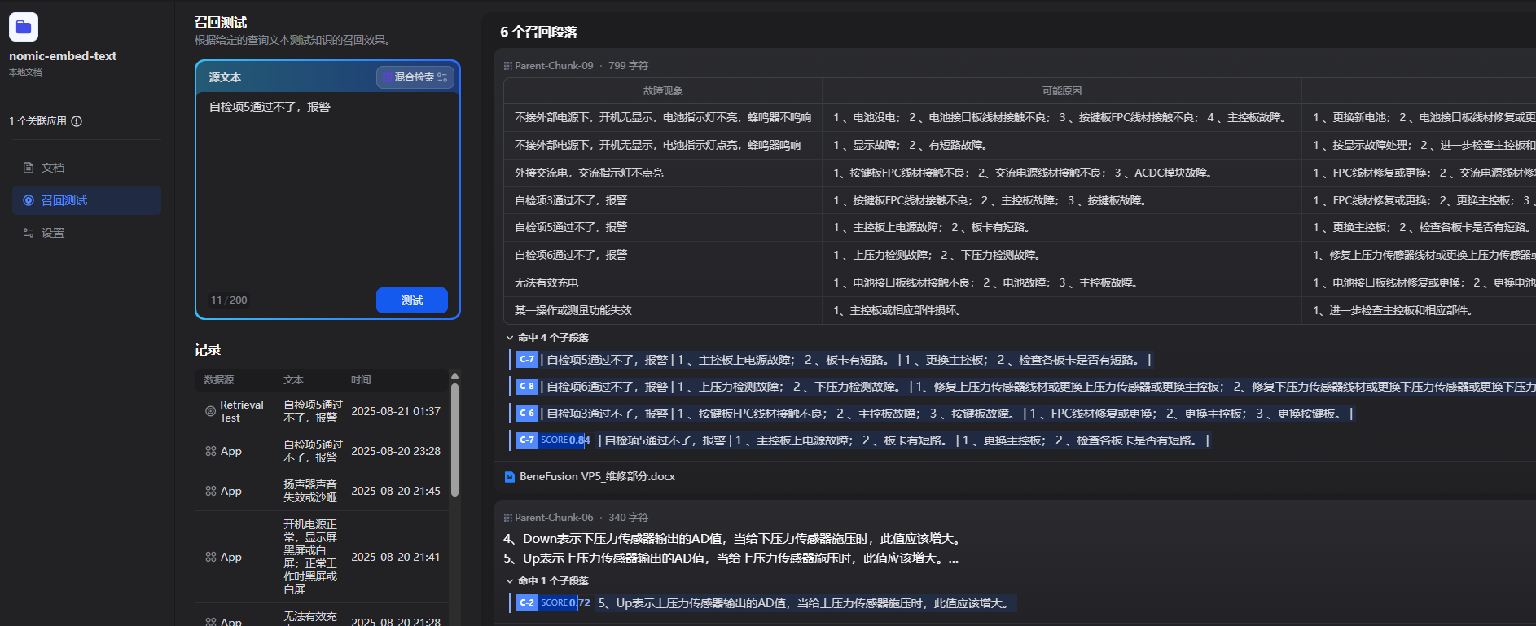
Task: Open the 文档 sidebar item
Action: pyautogui.click(x=86, y=168)
